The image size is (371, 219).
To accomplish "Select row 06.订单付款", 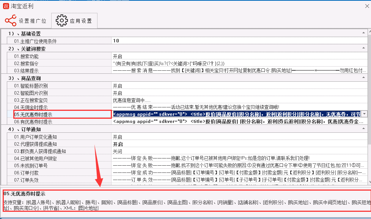I will [x=59, y=173].
